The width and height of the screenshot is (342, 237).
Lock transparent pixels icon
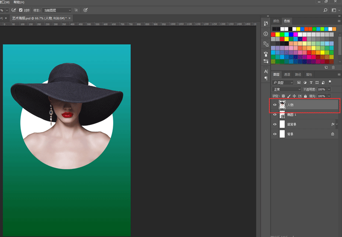click(x=283, y=96)
